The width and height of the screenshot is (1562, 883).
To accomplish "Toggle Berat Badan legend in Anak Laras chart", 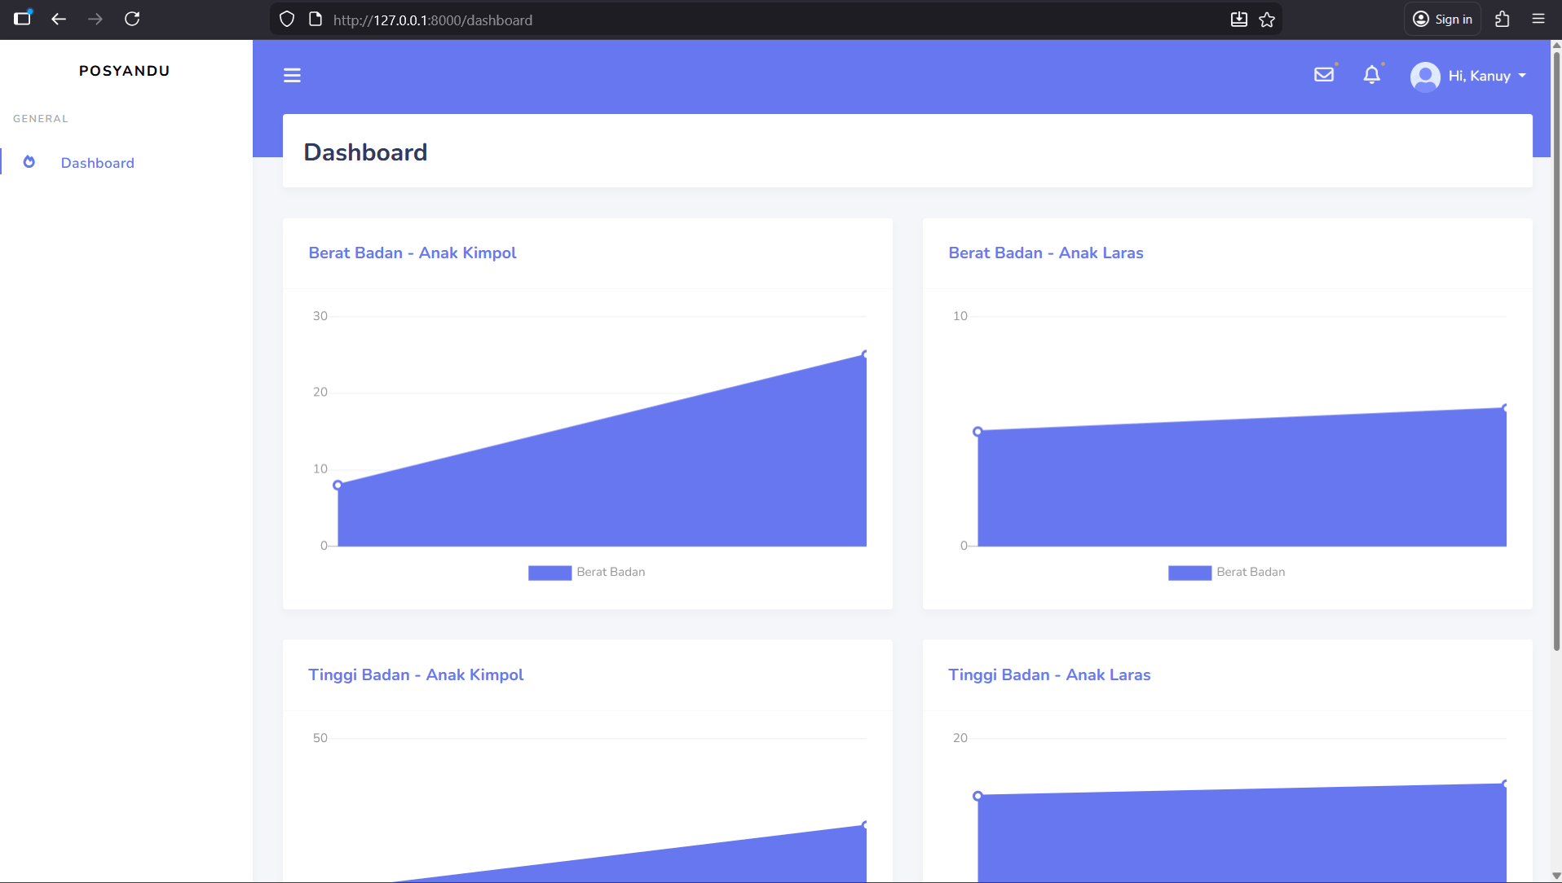I will coord(1227,573).
